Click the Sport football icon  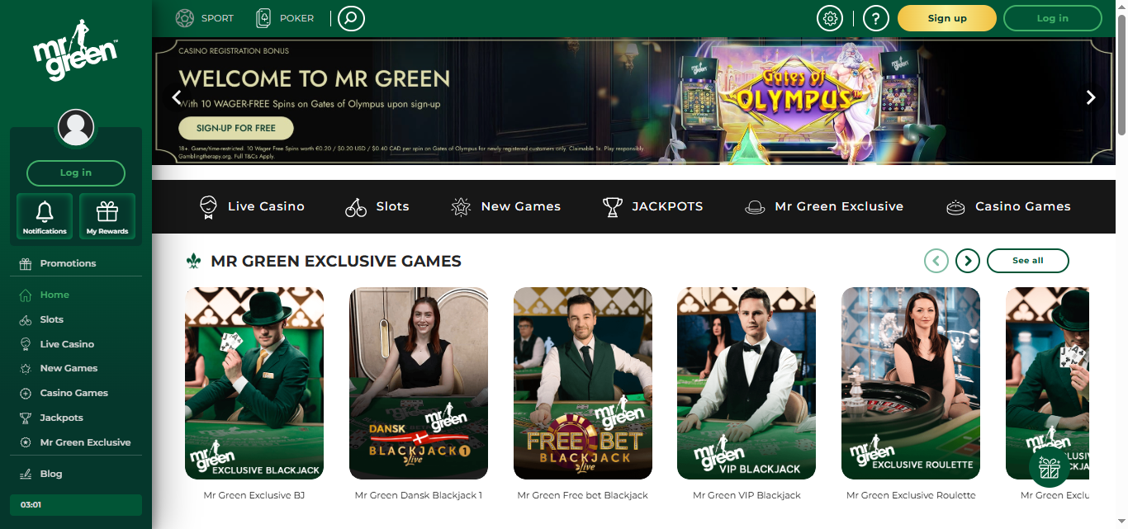pyautogui.click(x=185, y=17)
